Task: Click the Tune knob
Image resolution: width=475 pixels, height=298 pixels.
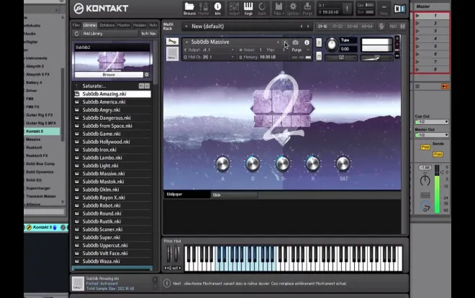Action: coord(332,45)
